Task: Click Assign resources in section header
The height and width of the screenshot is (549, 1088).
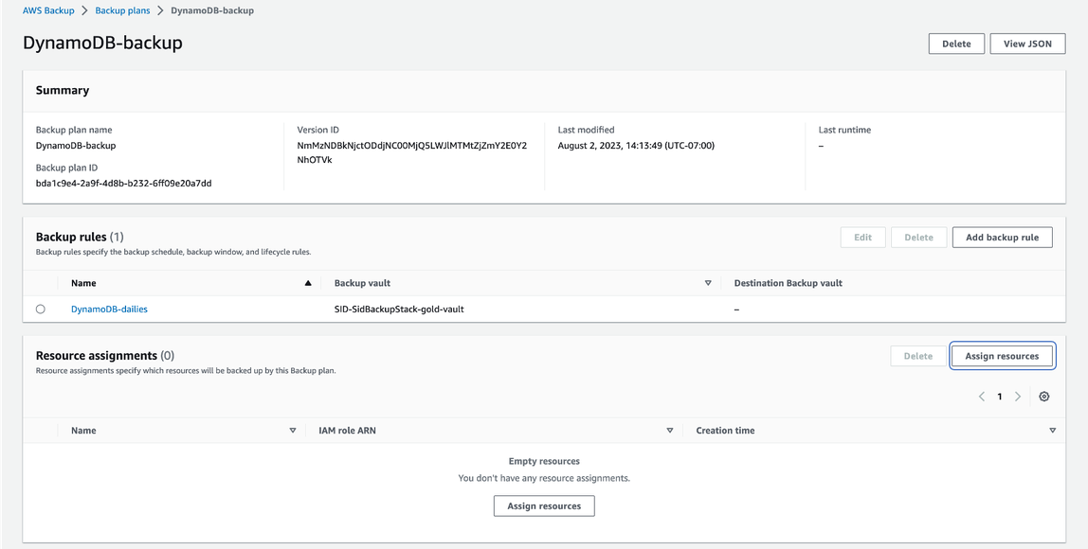Action: (x=1002, y=356)
